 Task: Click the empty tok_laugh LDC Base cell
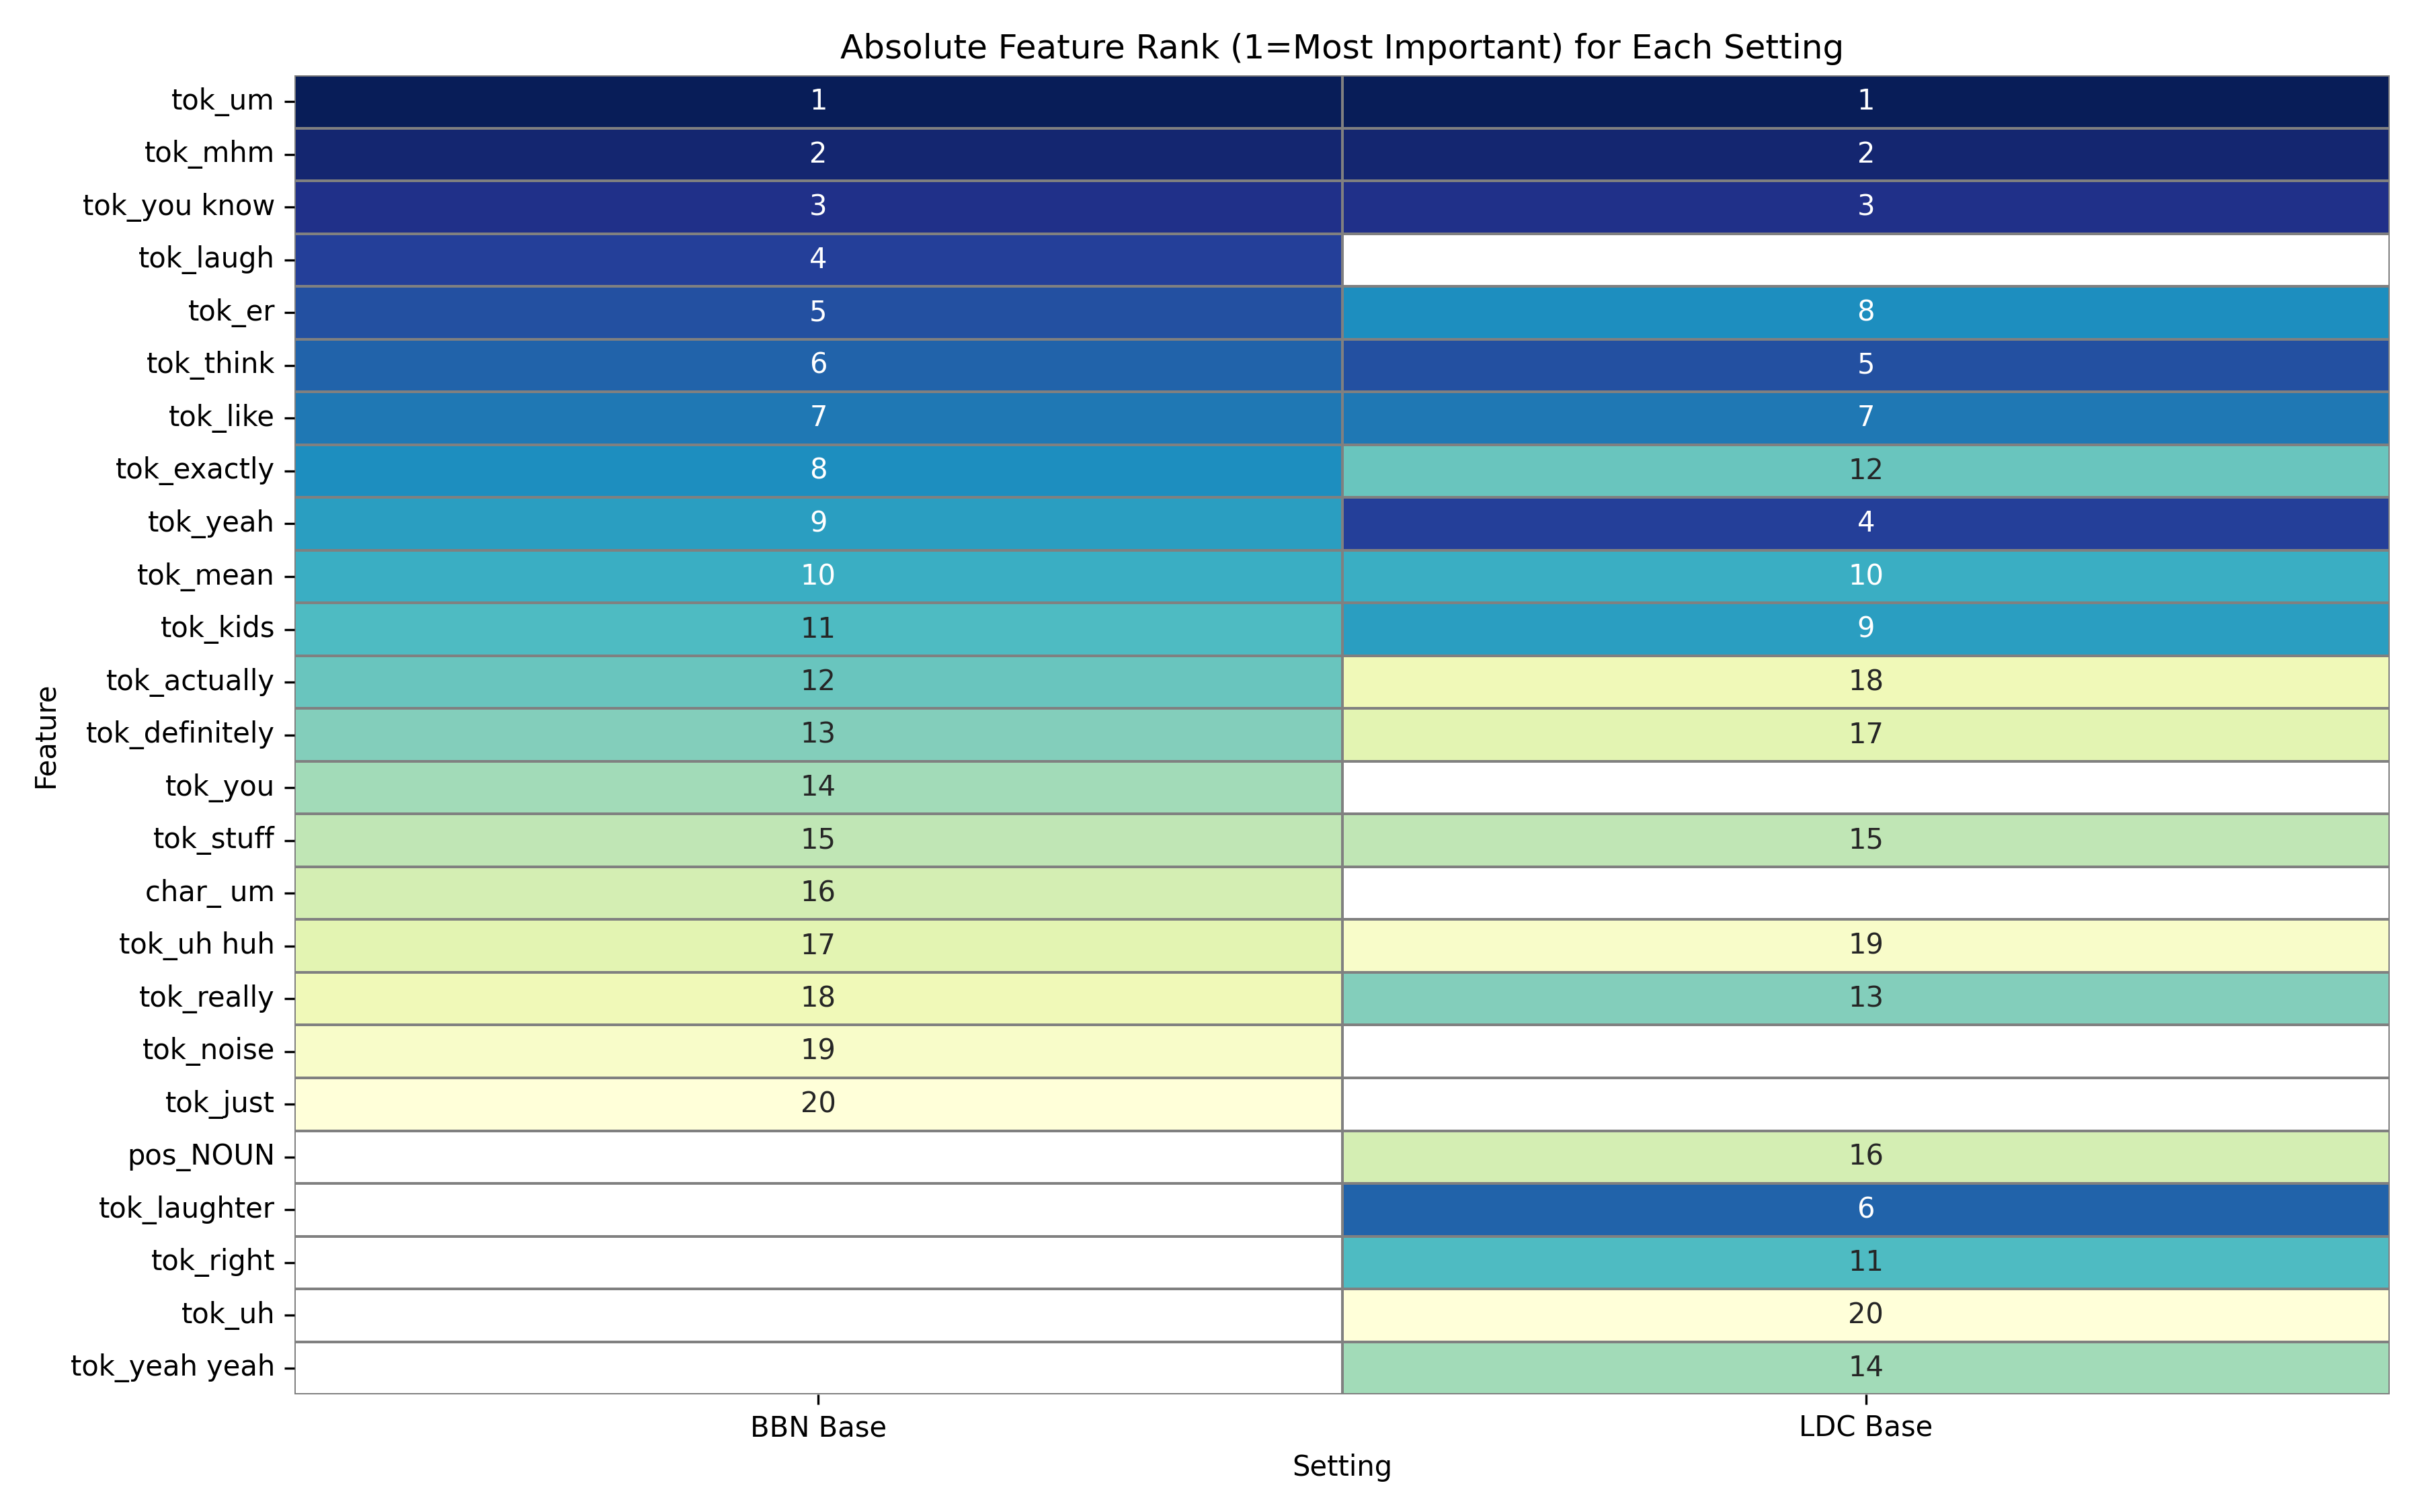(1865, 259)
